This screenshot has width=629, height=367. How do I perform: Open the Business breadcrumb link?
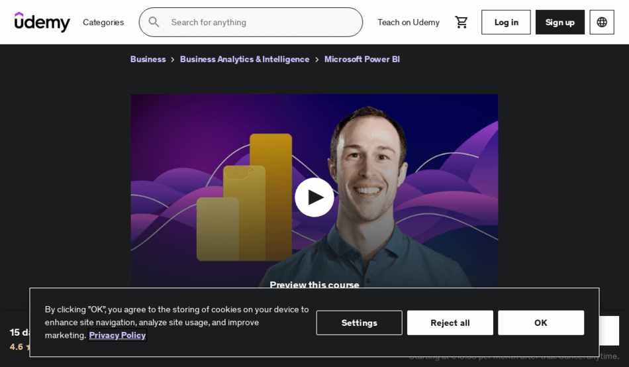click(x=148, y=59)
